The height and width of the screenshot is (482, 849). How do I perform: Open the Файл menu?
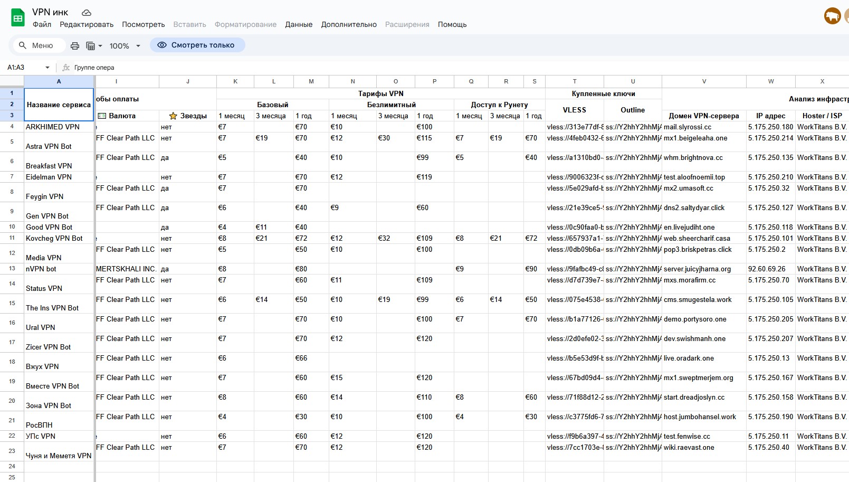pos(42,24)
